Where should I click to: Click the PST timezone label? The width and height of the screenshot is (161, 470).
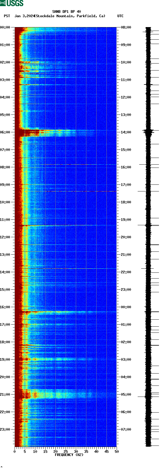(x=7, y=16)
